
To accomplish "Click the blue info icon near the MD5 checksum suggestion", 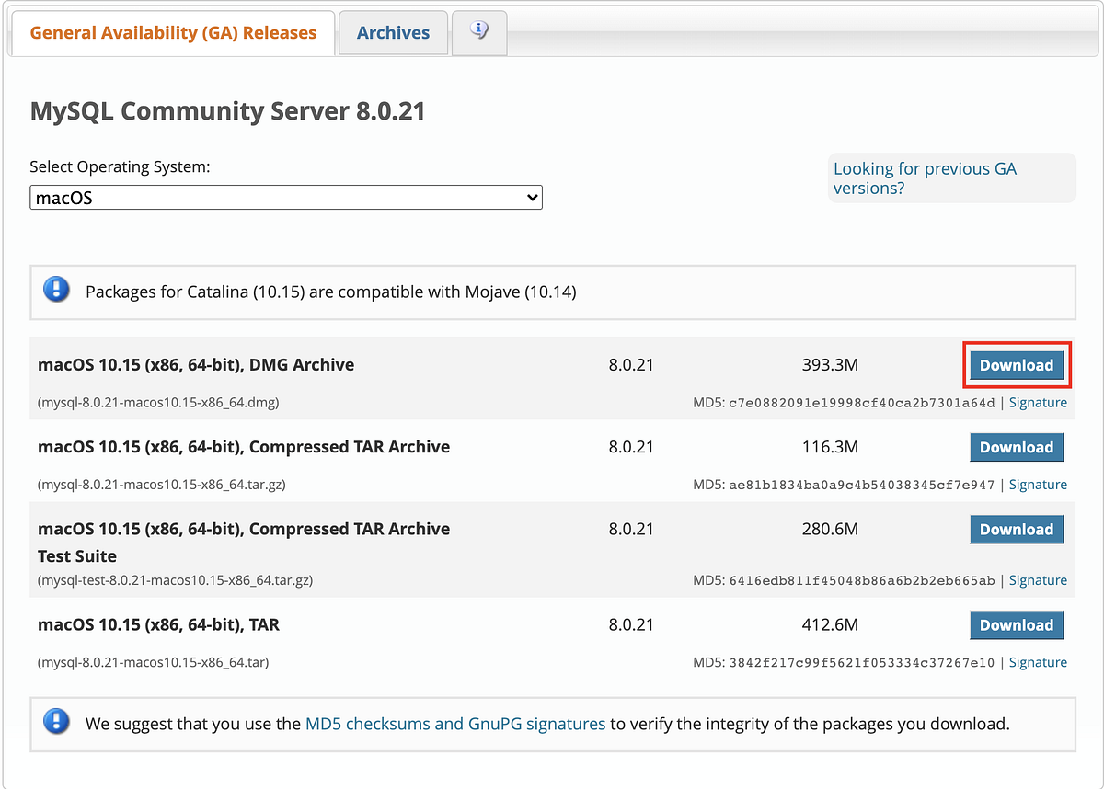I will pyautogui.click(x=56, y=722).
